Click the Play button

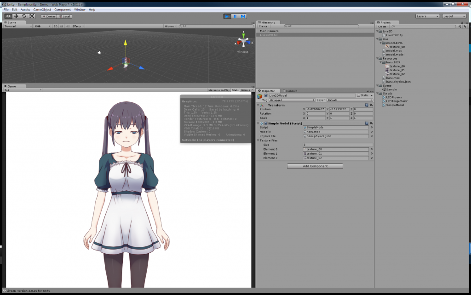click(227, 16)
